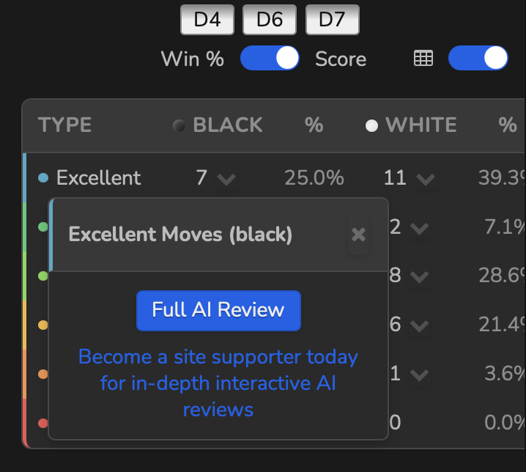Expand White's 1 move chevron
526x472 pixels.
pos(419,375)
